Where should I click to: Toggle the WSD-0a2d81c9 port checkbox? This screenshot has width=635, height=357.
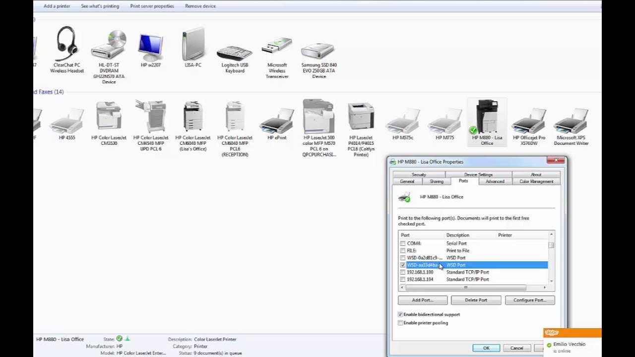402,258
